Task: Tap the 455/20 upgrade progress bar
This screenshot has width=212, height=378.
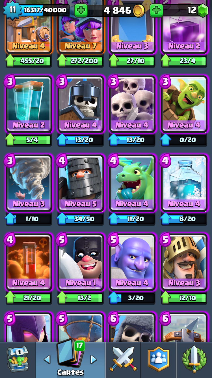Action: pos(29,61)
